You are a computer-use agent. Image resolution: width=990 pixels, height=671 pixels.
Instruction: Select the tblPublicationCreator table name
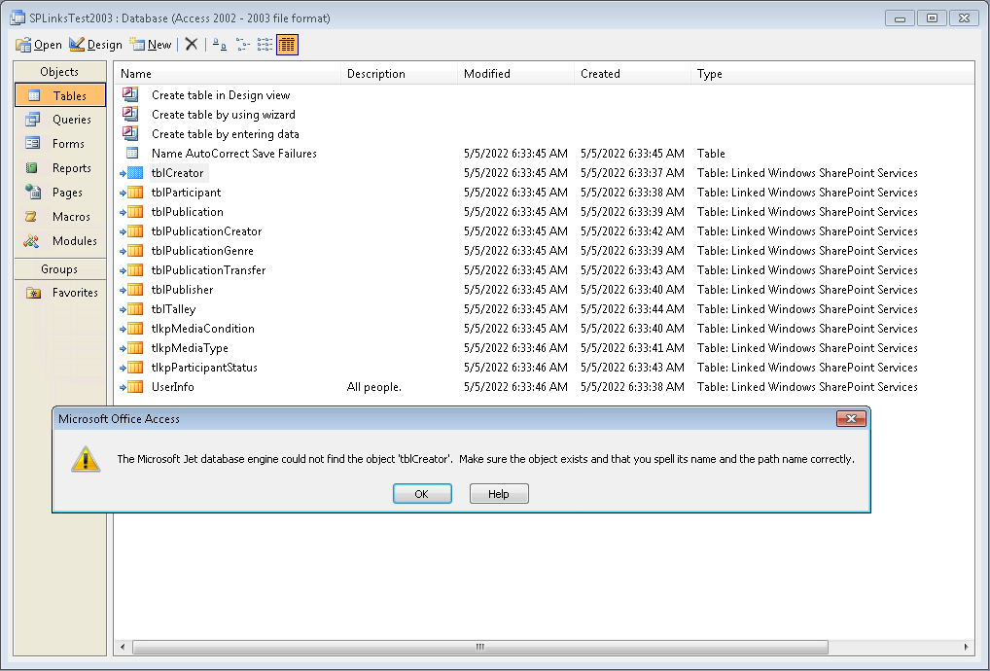pyautogui.click(x=206, y=231)
